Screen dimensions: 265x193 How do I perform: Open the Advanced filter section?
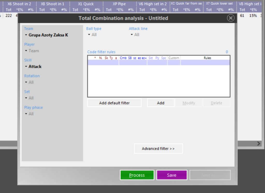pyautogui.click(x=158, y=149)
